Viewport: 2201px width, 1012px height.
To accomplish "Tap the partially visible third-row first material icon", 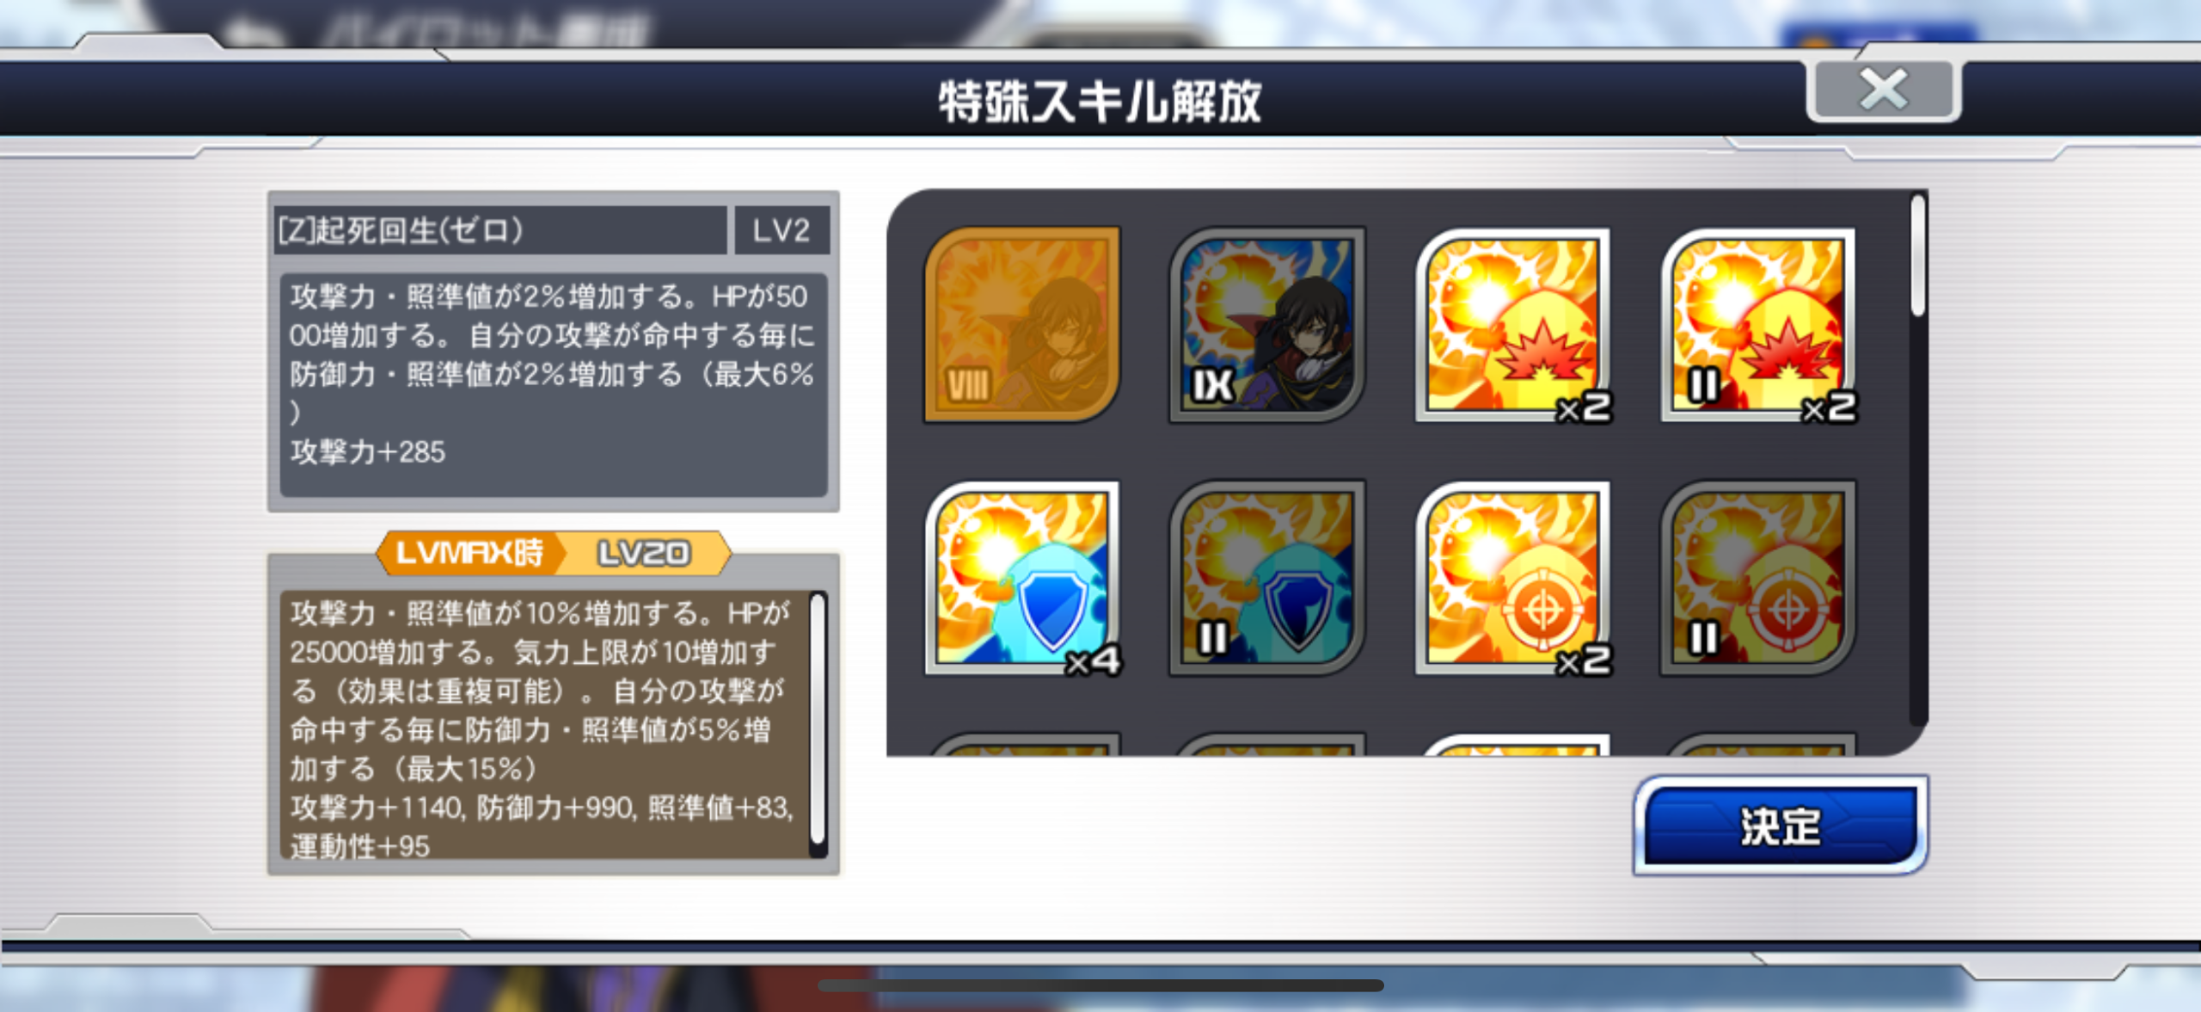I will point(1022,745).
